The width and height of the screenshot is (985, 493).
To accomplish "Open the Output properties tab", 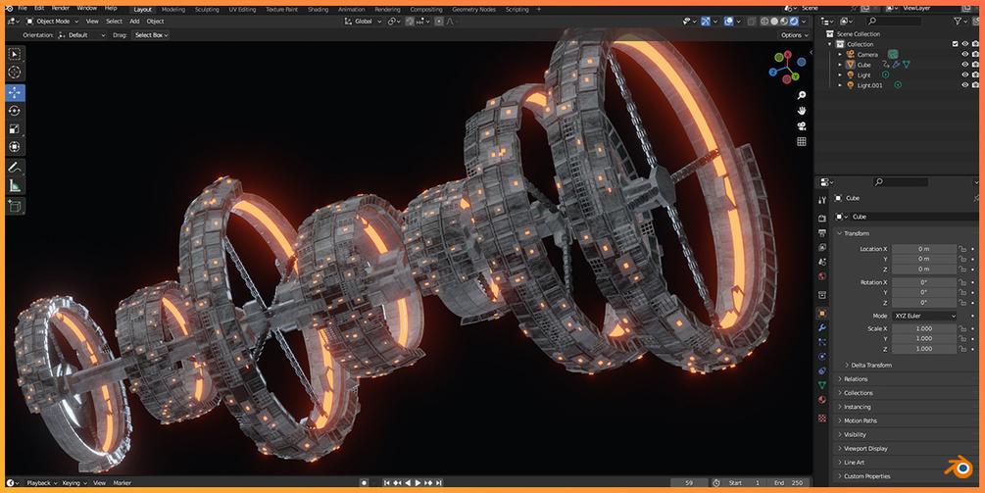I will (x=822, y=232).
